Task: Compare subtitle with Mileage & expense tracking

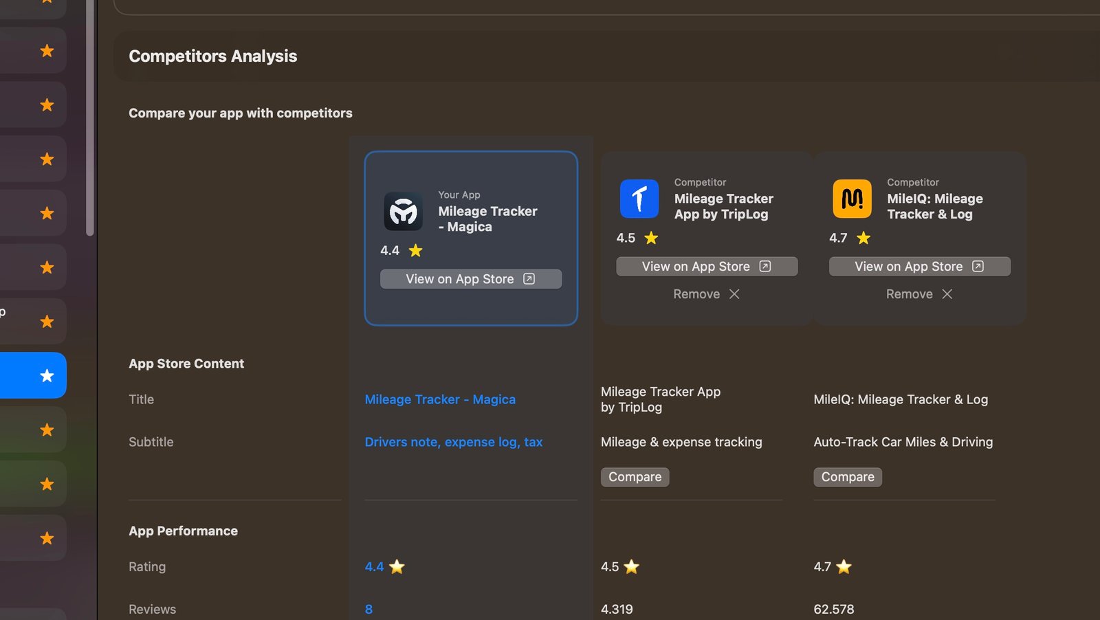Action: coord(635,477)
